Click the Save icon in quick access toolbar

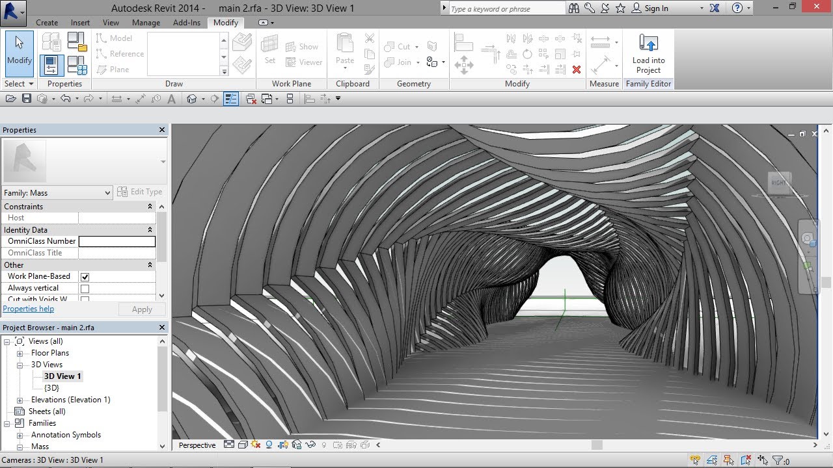27,99
